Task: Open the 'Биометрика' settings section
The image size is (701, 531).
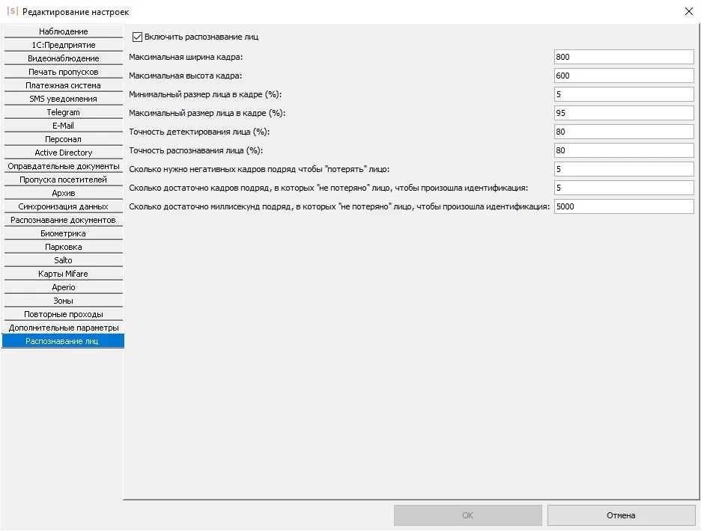Action: (x=63, y=233)
